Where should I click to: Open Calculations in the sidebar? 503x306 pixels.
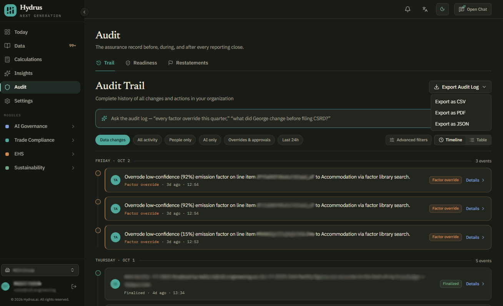[40, 60]
